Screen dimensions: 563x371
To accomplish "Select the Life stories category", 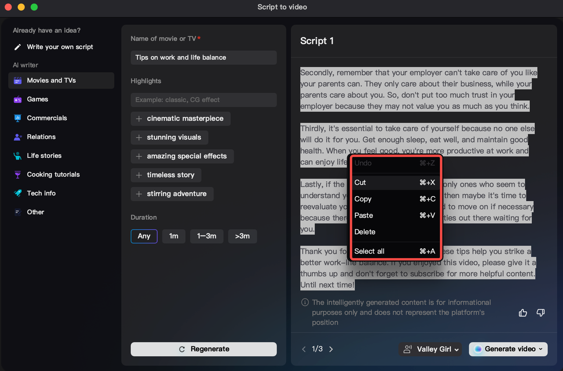I will (61, 156).
